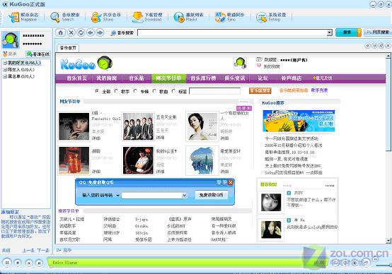Skip to the previous track

[x=29, y=263]
